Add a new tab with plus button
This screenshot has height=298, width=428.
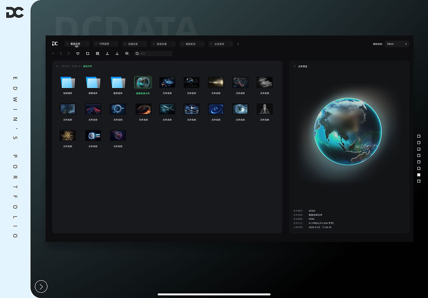point(238,44)
